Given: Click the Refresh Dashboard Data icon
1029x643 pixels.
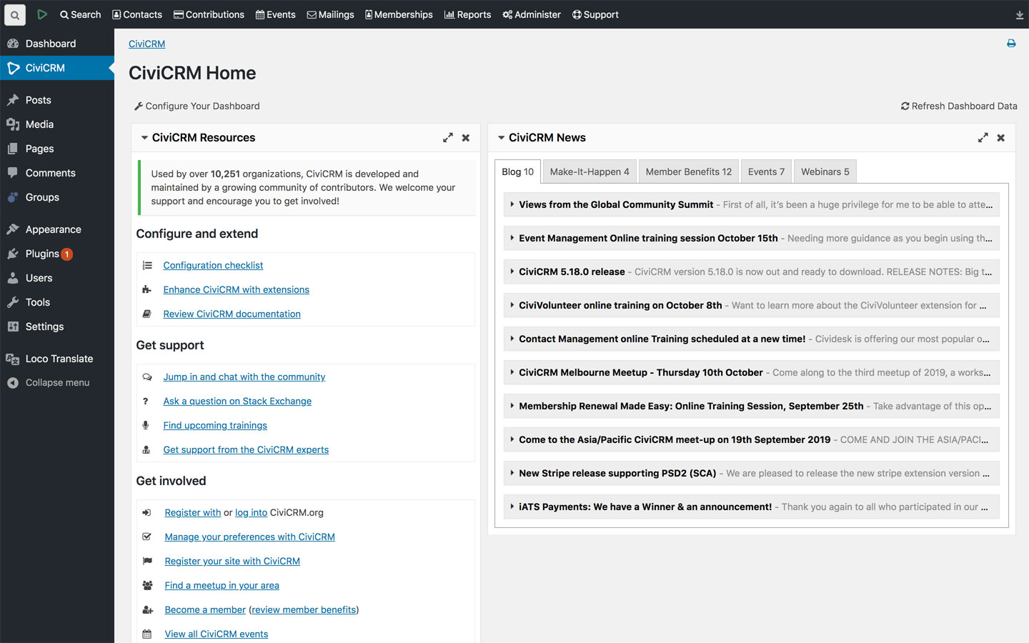Looking at the screenshot, I should point(905,106).
